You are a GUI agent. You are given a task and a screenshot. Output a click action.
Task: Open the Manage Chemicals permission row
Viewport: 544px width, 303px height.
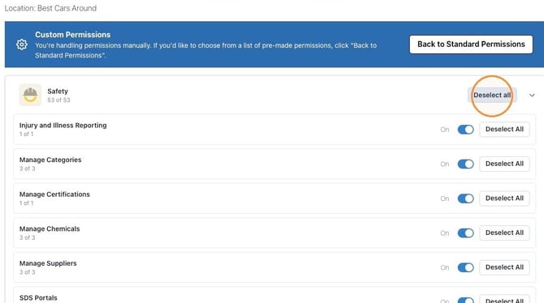click(274, 233)
